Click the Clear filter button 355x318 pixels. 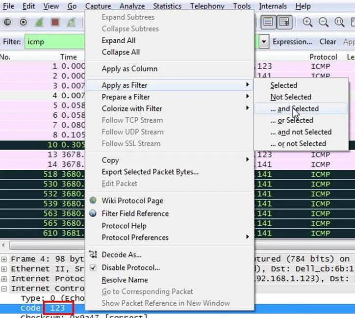click(328, 42)
